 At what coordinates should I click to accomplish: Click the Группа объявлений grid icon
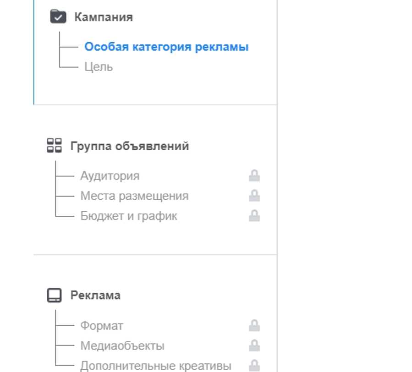pyautogui.click(x=54, y=146)
